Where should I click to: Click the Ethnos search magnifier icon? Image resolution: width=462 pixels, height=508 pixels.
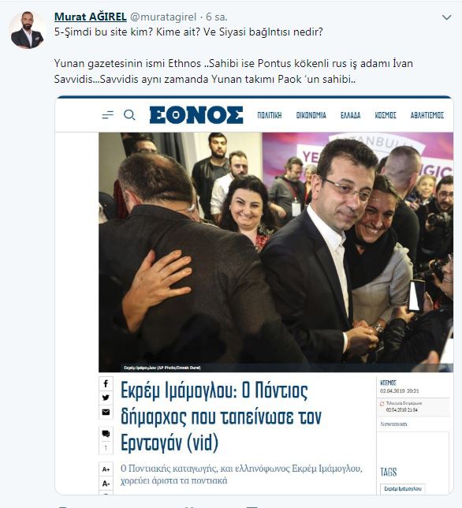(129, 114)
